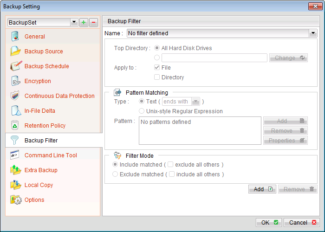This screenshot has height=232, width=325.
Task: Click the Filter Mode section icon
Action: pos(117,155)
